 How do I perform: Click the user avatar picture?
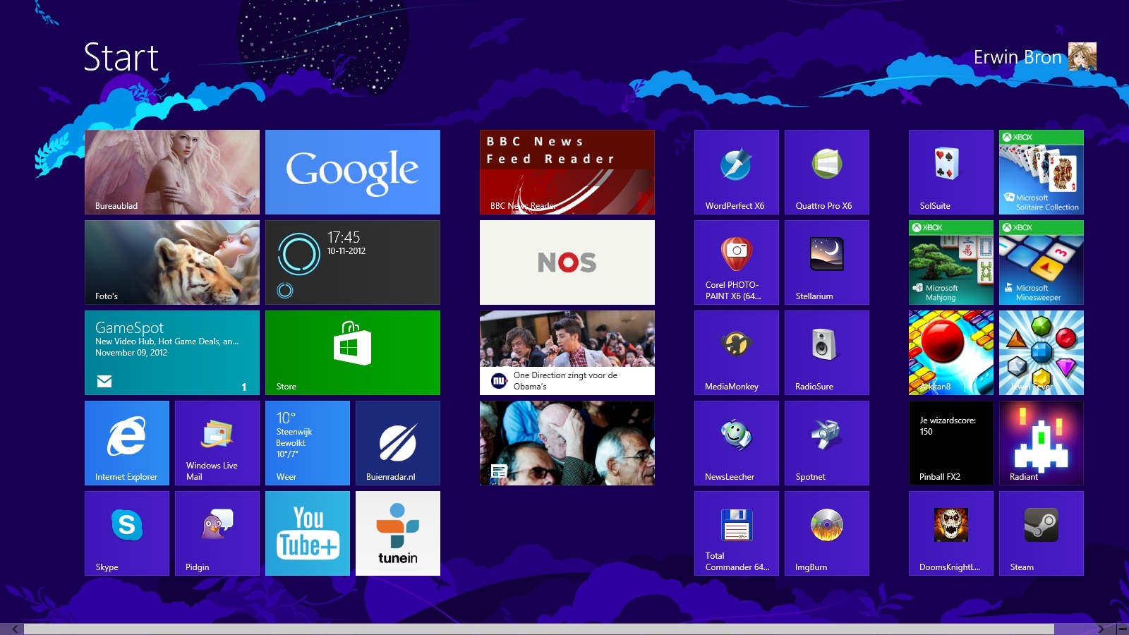[x=1082, y=56]
